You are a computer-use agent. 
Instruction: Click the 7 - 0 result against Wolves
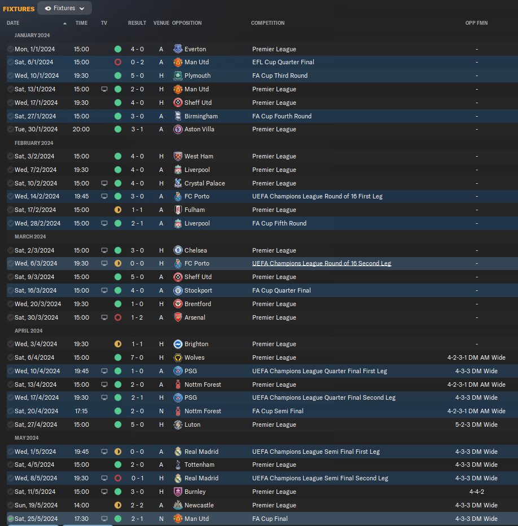tap(137, 357)
